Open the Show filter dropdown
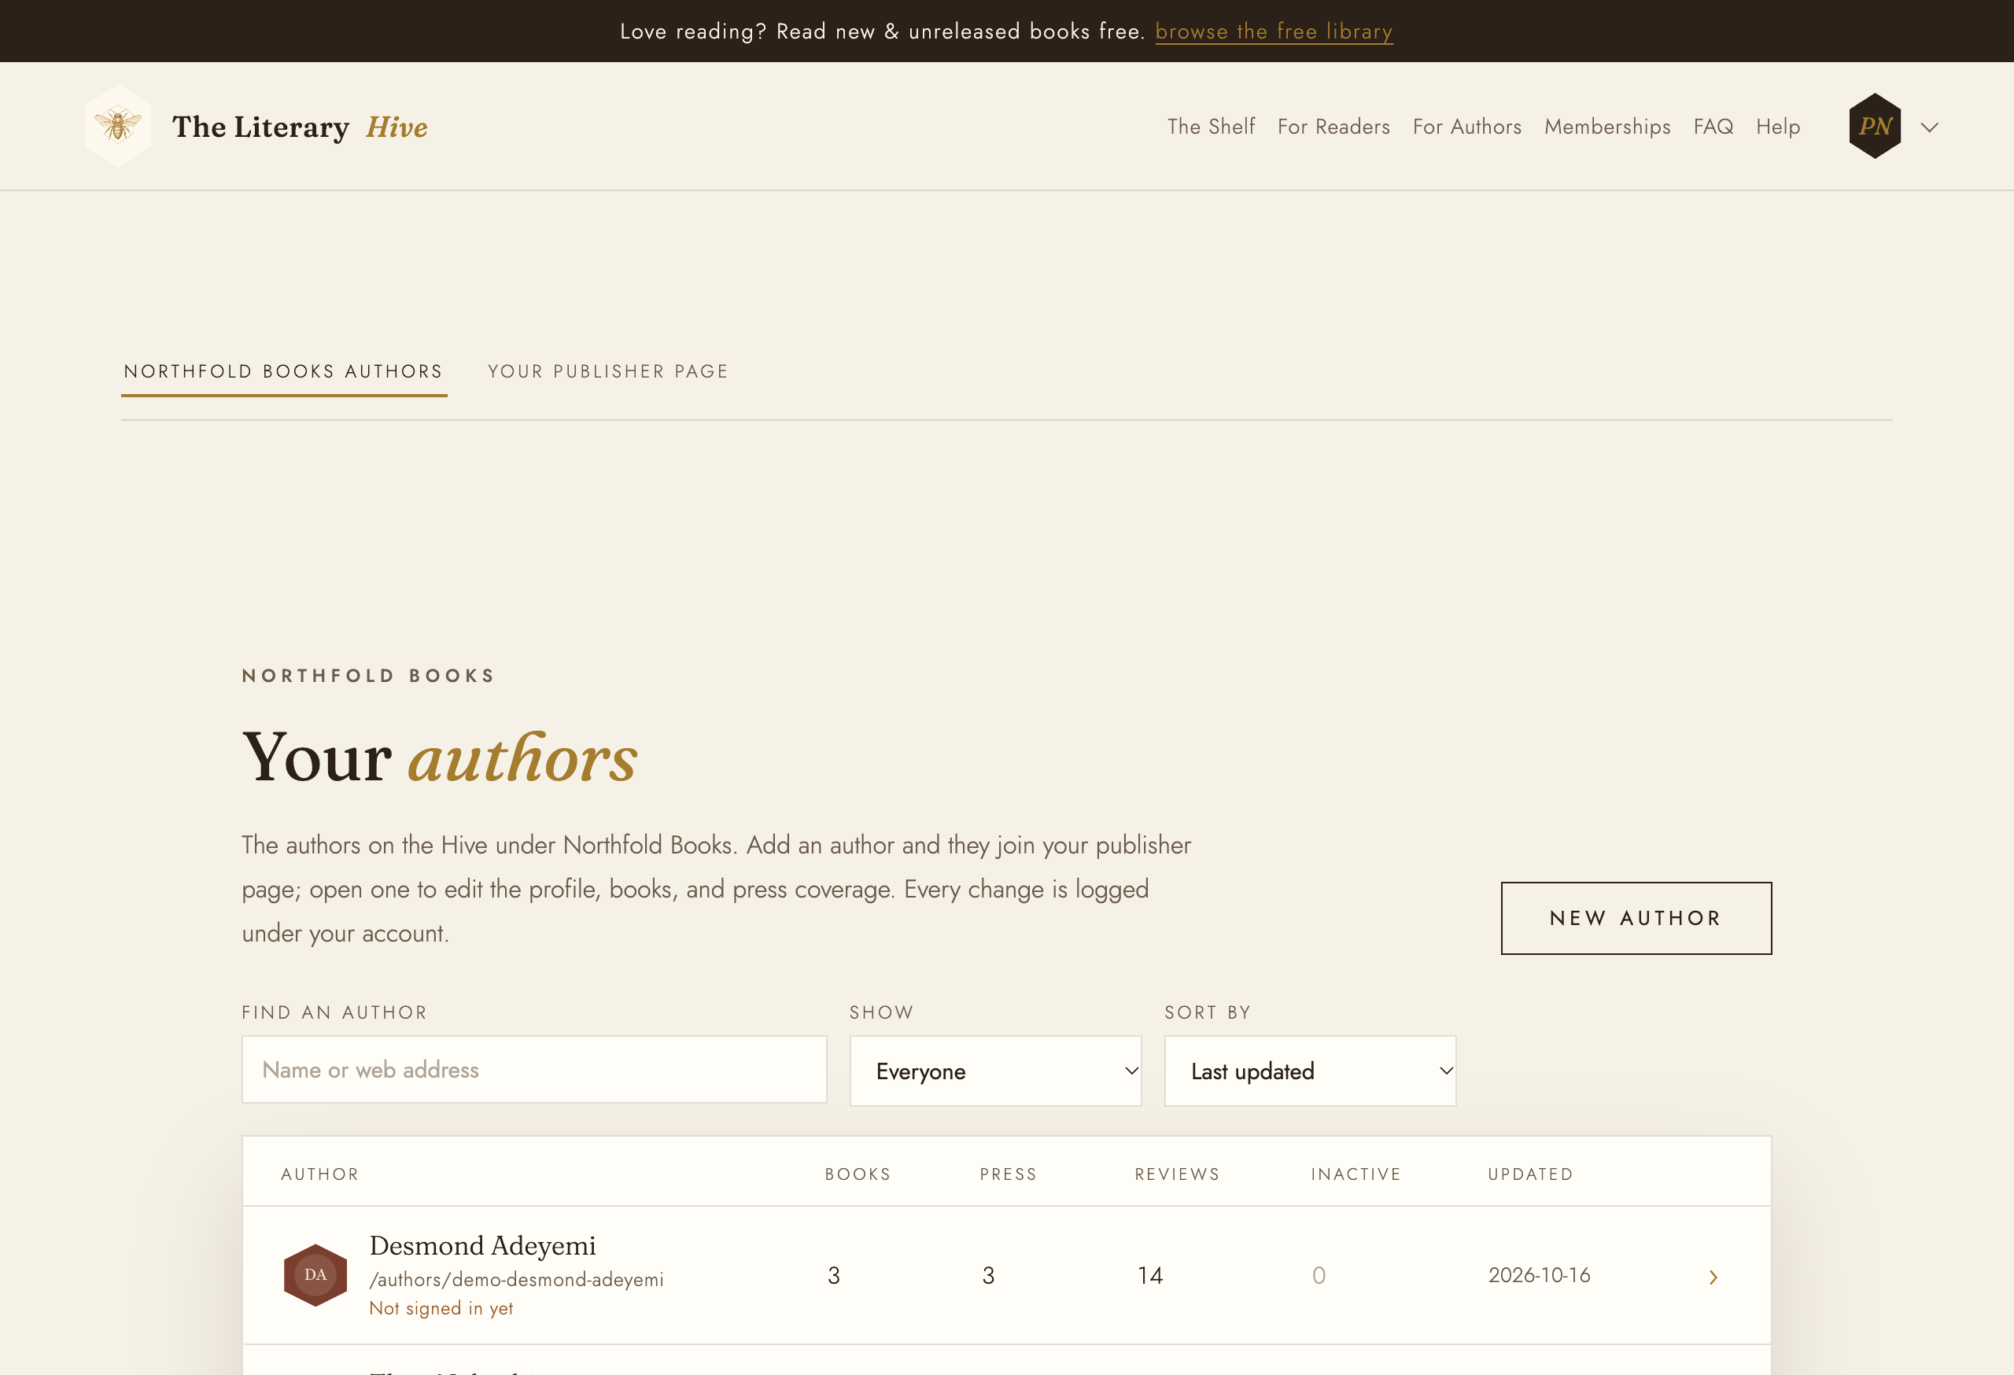The image size is (2014, 1375). tap(995, 1071)
